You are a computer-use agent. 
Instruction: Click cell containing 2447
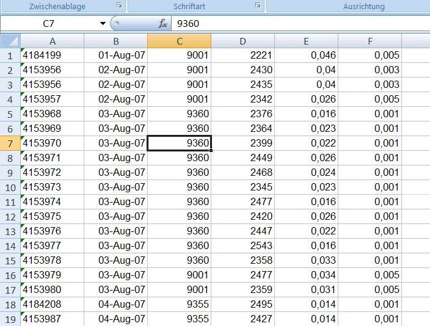coord(242,231)
